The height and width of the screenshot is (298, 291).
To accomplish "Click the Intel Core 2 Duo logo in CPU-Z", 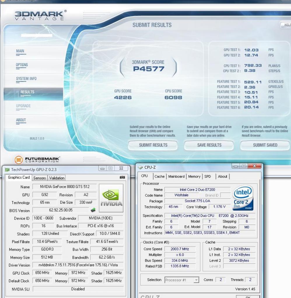I will coord(243,198).
